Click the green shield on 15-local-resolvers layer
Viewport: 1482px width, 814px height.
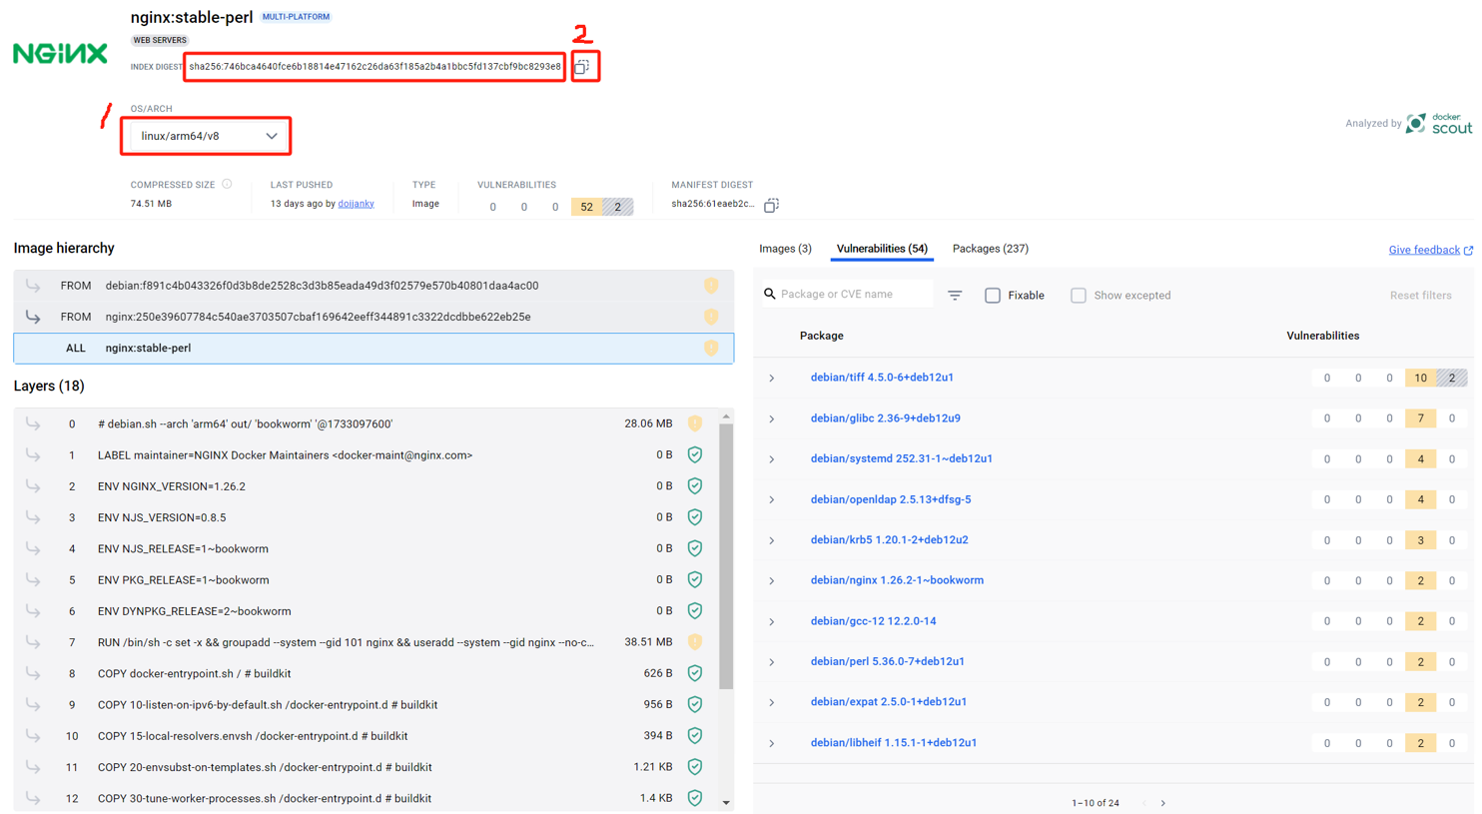[x=695, y=736]
